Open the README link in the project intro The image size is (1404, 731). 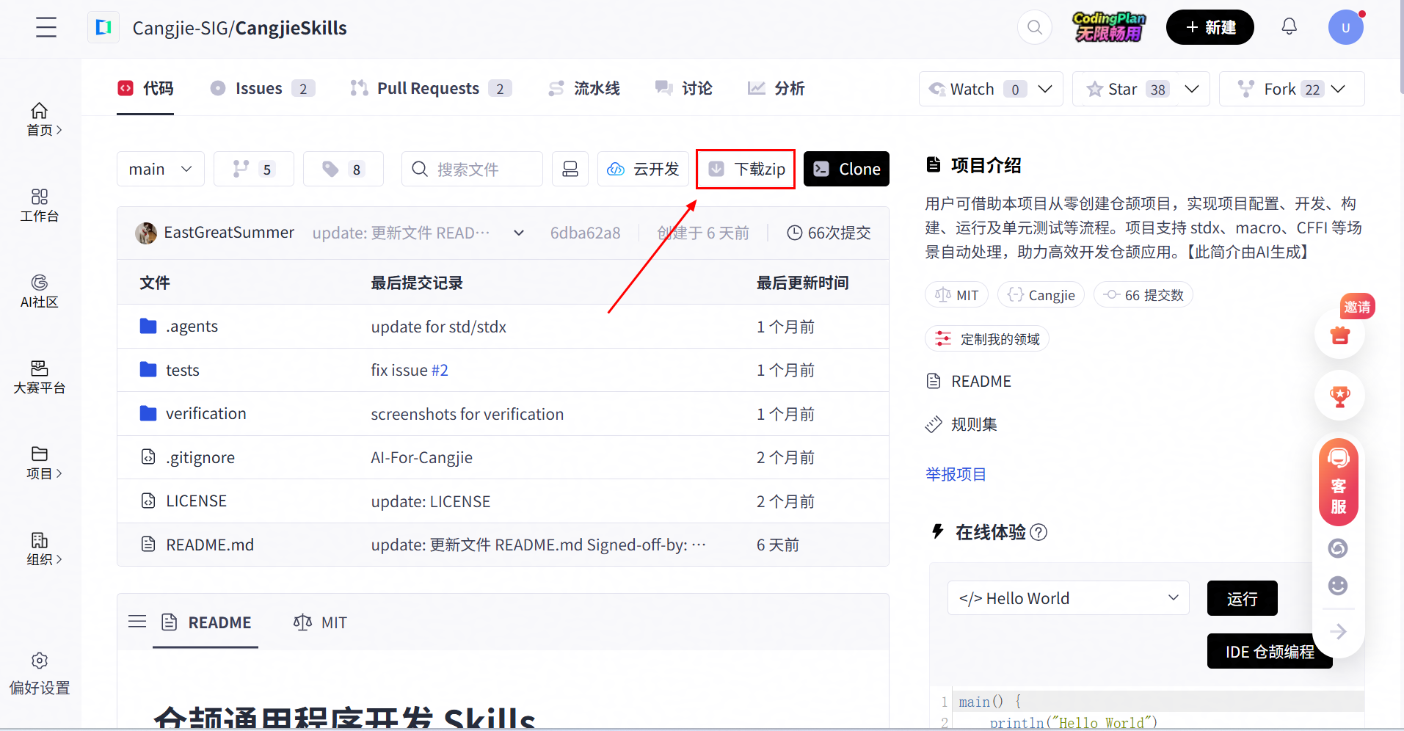point(969,381)
